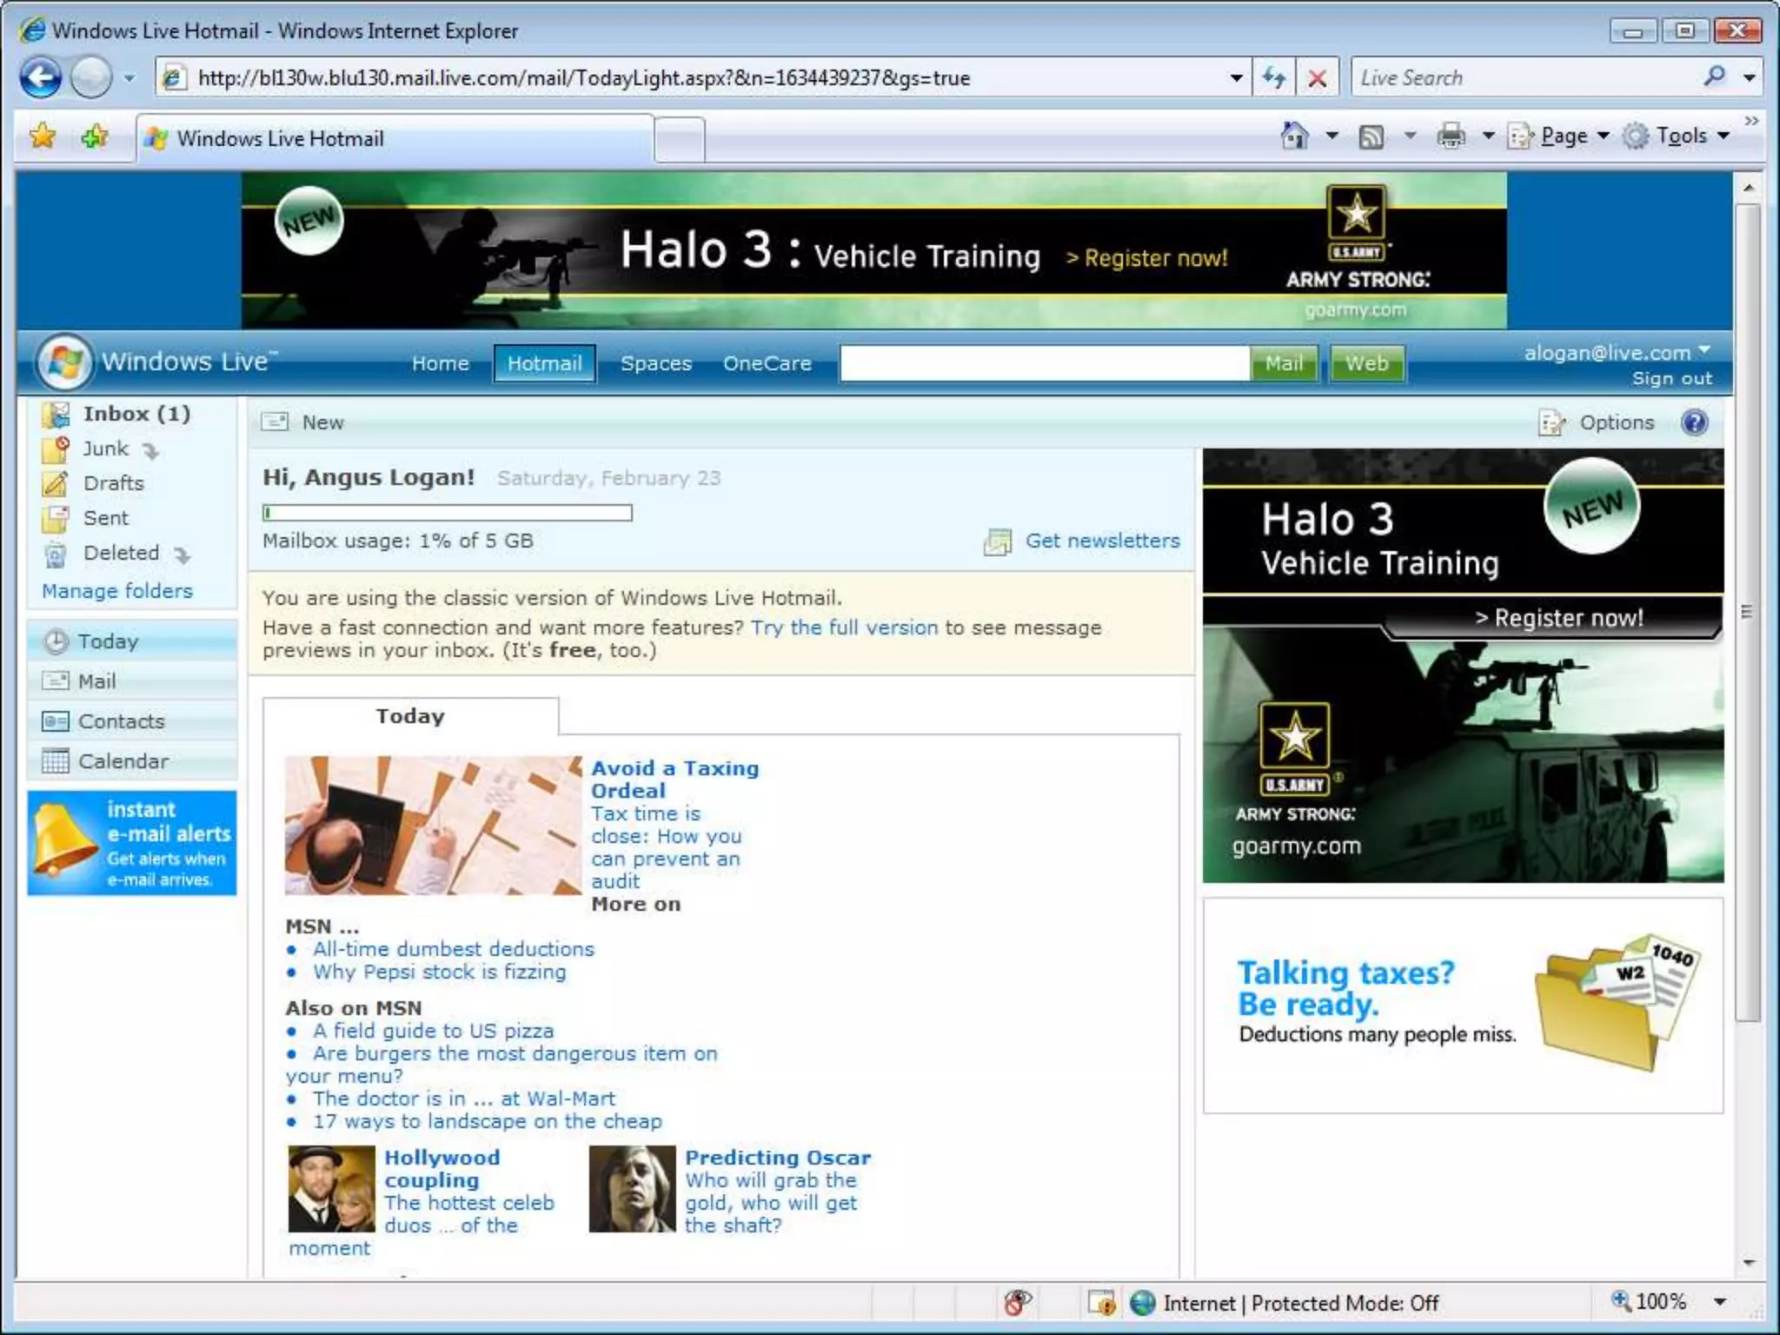Open the search provider options dropdown

click(x=1749, y=78)
